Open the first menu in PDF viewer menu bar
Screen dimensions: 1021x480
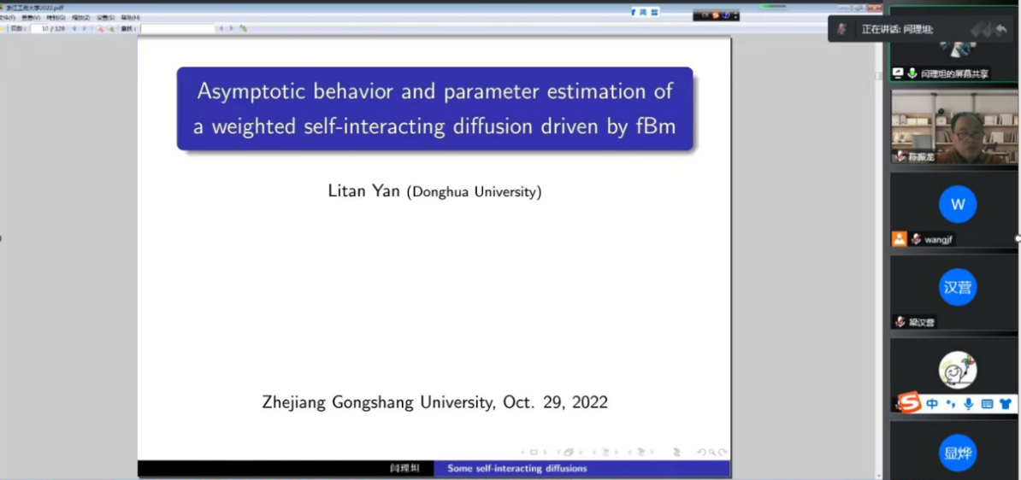pyautogui.click(x=7, y=17)
